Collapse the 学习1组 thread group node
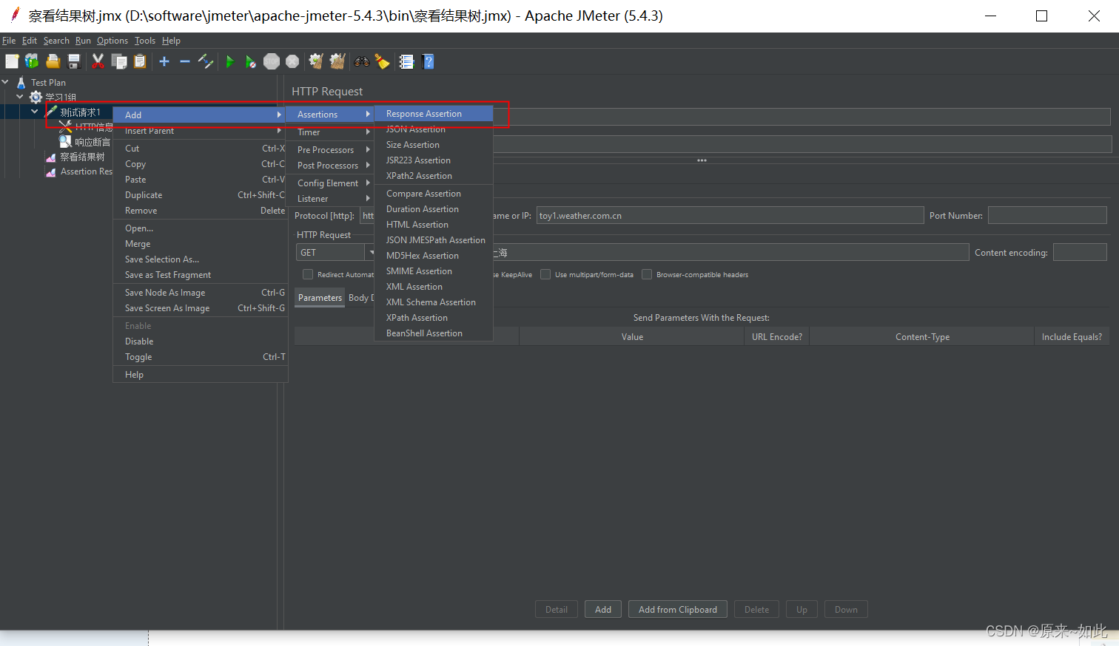The image size is (1119, 646). pyautogui.click(x=20, y=97)
